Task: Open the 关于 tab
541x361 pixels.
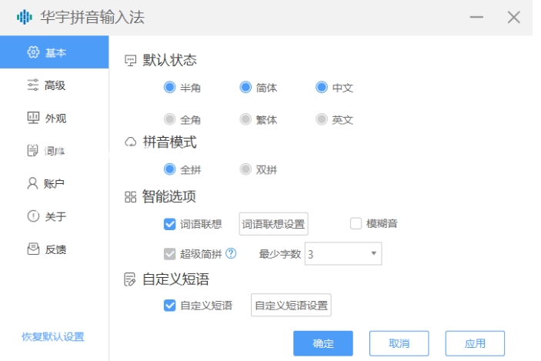Action: tap(54, 216)
